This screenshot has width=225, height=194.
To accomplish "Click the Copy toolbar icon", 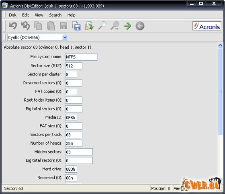I will [x=38, y=26].
